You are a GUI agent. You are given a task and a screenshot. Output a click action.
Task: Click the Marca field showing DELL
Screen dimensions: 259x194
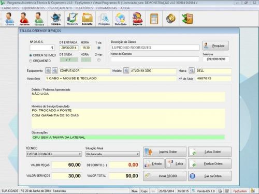point(213,71)
